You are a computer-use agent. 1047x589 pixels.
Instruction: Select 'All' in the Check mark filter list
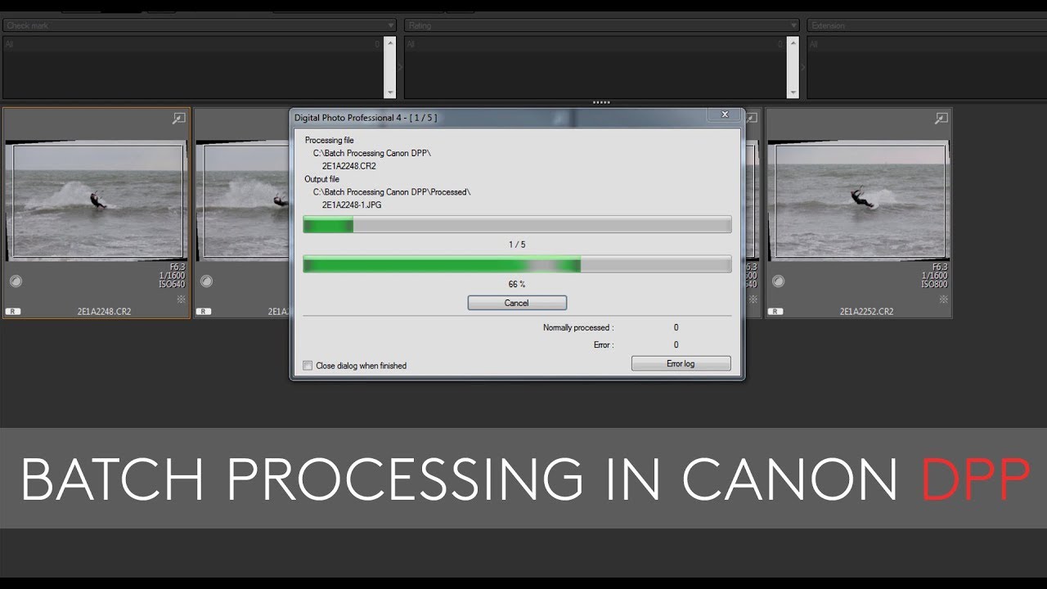192,44
